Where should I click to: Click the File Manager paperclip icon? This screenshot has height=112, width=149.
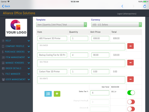coord(3,74)
